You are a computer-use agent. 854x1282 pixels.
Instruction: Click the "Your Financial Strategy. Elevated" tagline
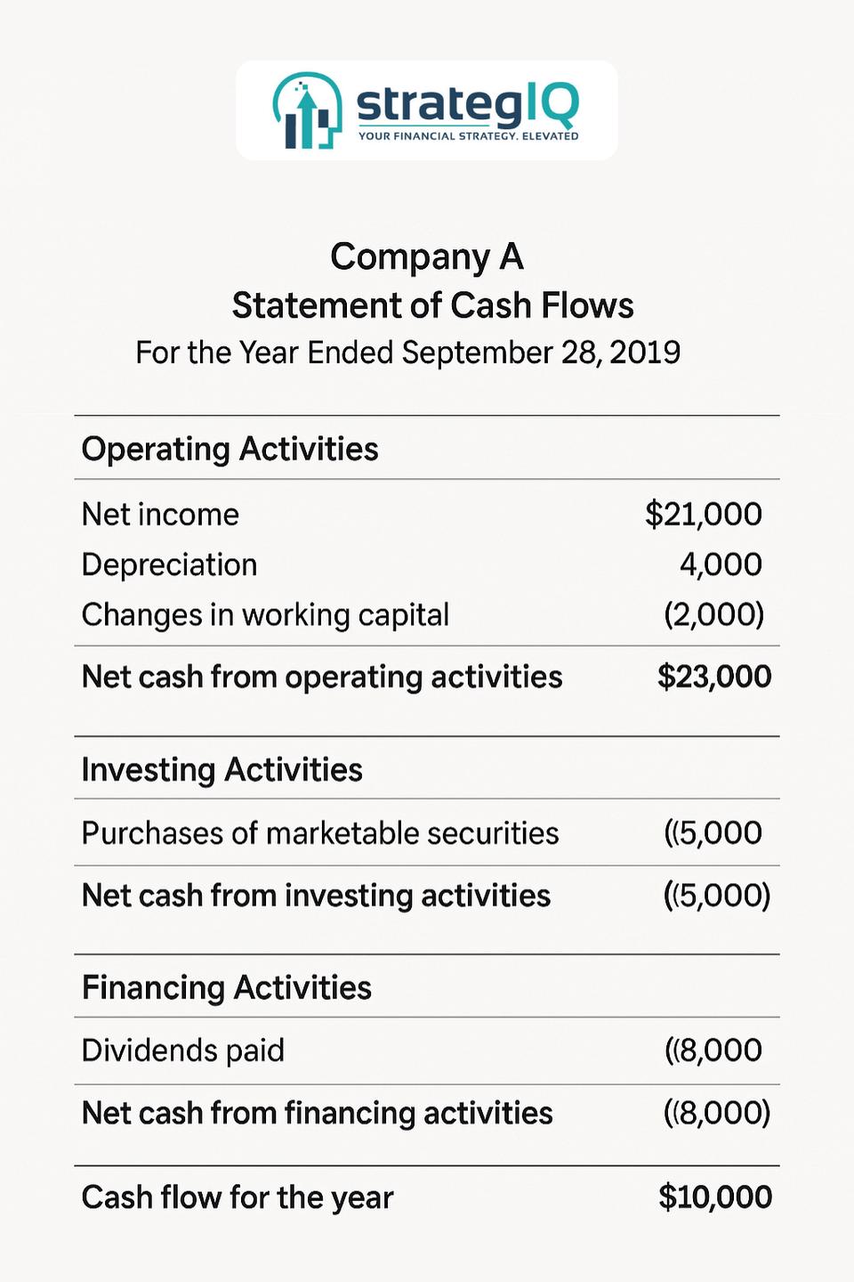(468, 136)
